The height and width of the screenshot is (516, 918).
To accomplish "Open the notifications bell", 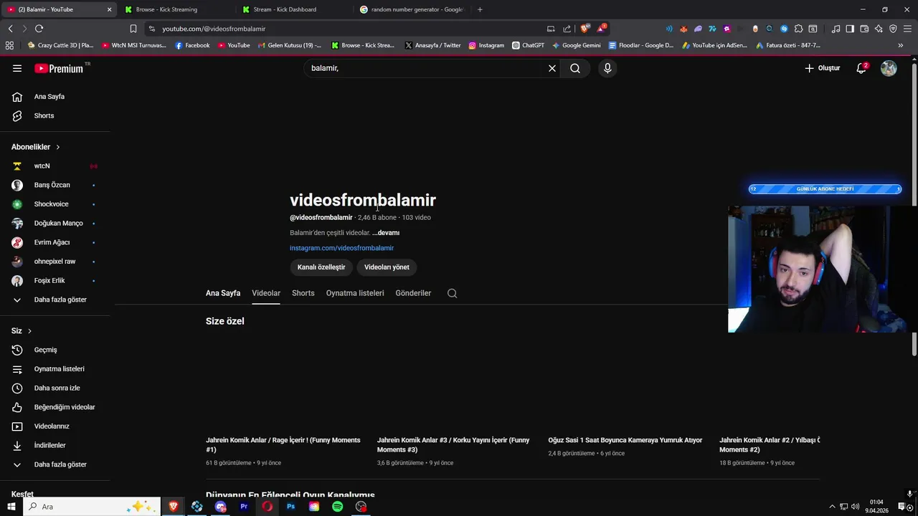I will [861, 68].
